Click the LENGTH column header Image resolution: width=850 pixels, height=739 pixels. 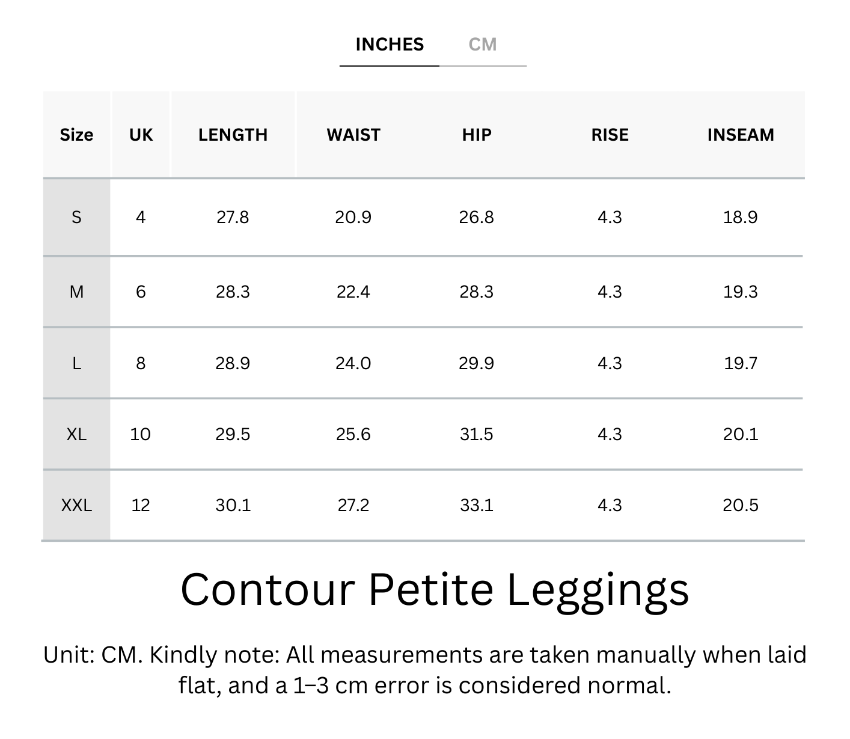pyautogui.click(x=233, y=135)
